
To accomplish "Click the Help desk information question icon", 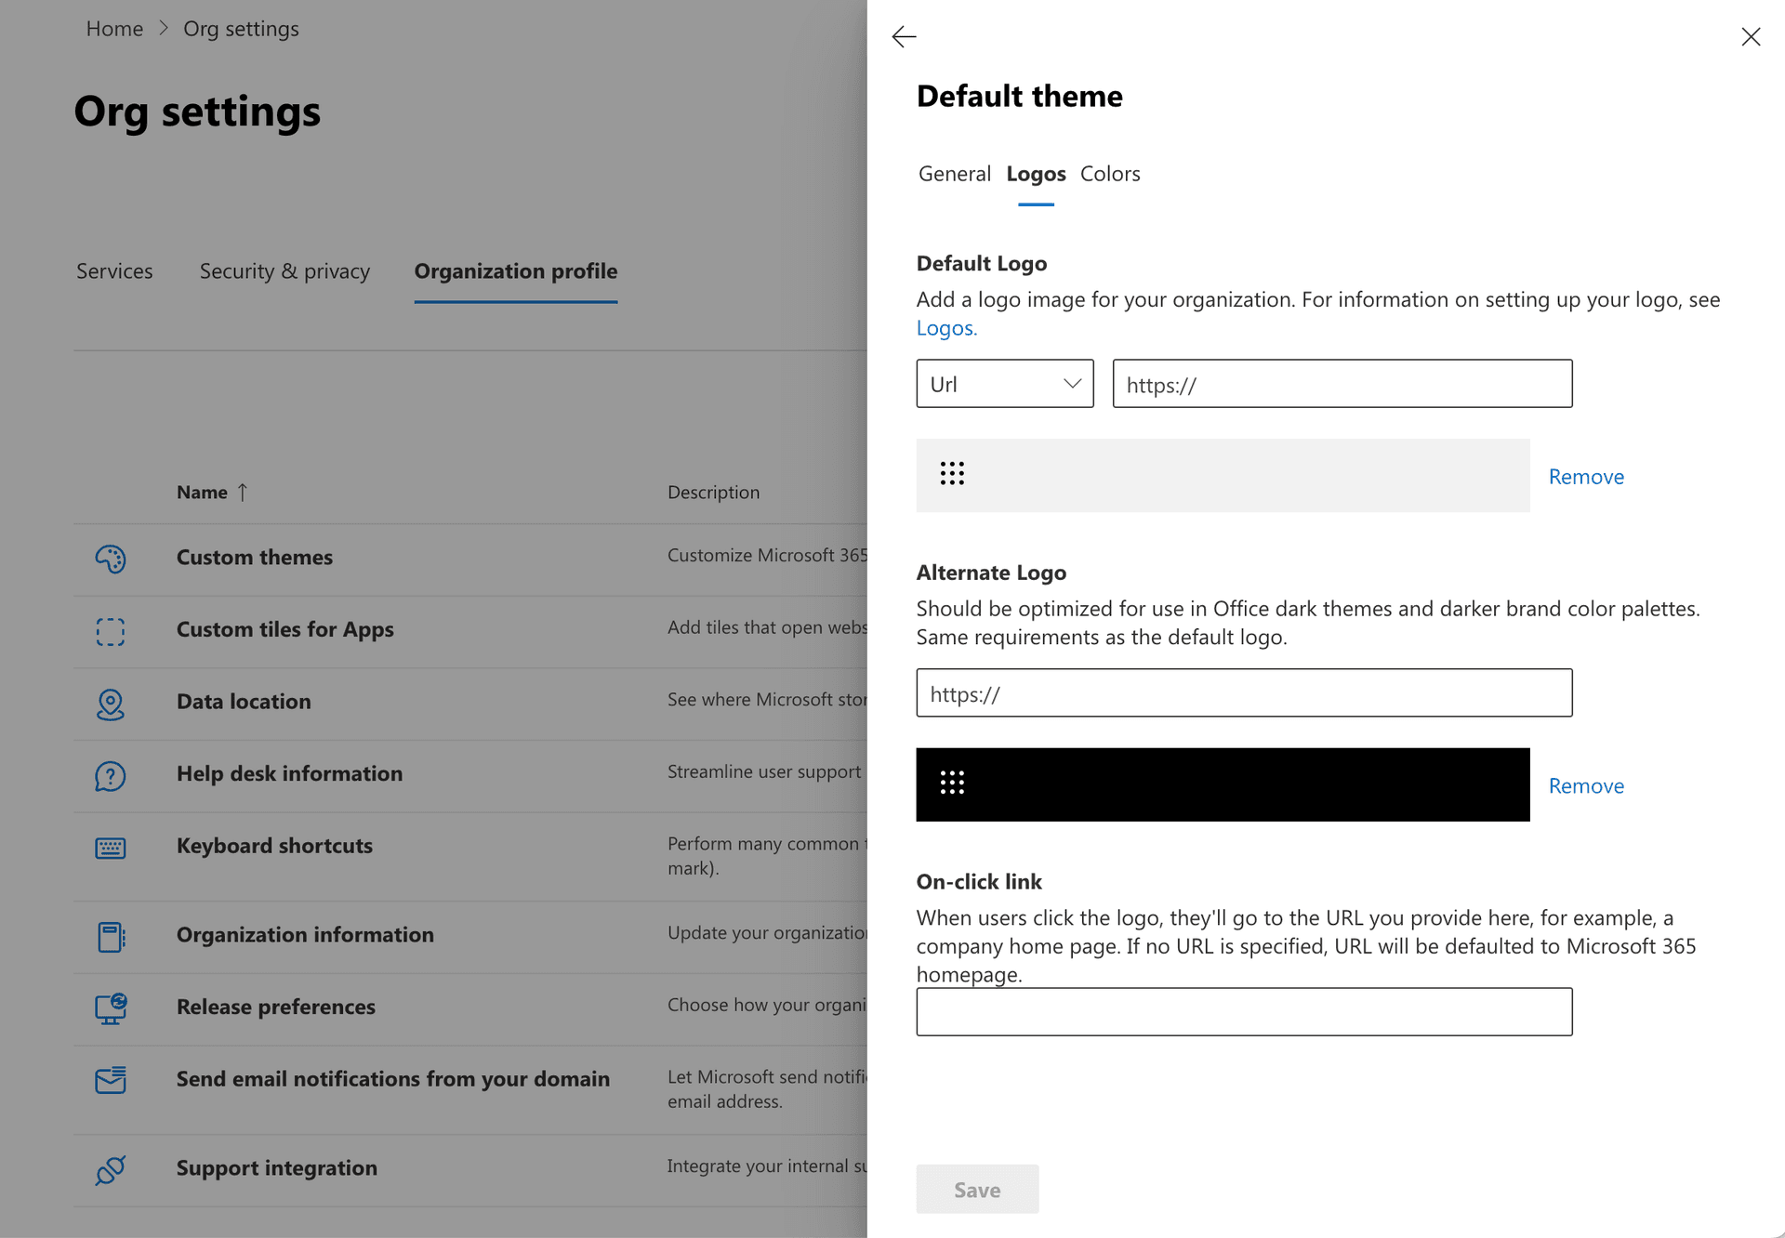I will point(110,776).
